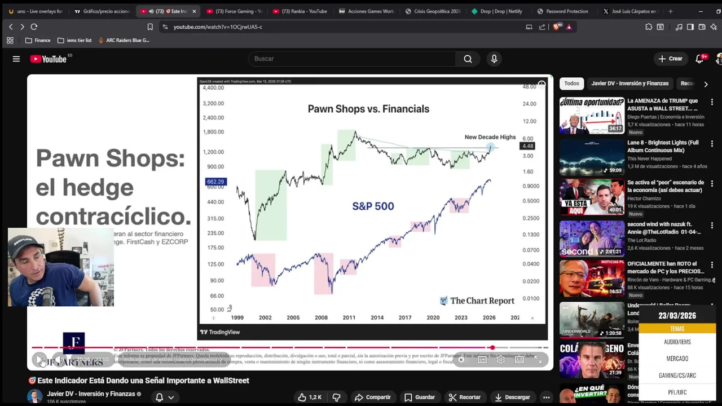The width and height of the screenshot is (722, 406).
Task: Open Javier DV channel name link
Action: 91,394
